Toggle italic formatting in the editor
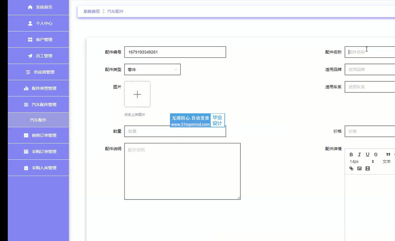395x241 pixels. click(x=359, y=155)
